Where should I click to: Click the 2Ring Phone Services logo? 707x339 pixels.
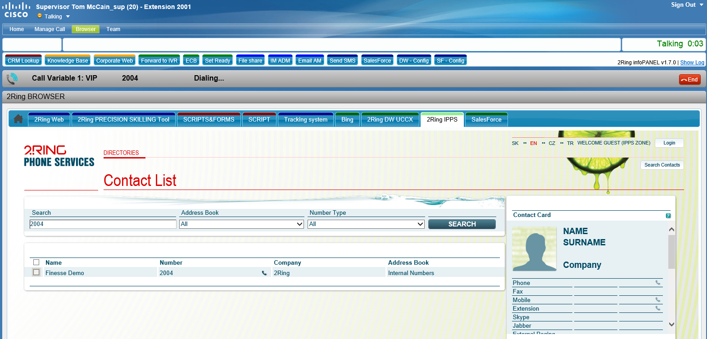coord(59,156)
